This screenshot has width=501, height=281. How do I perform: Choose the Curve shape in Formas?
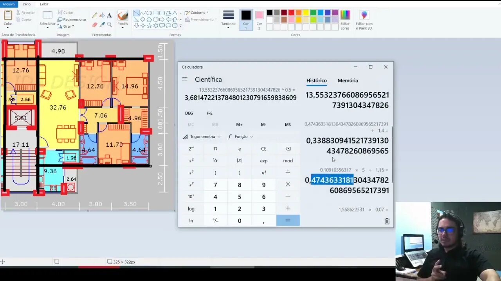tap(143, 13)
